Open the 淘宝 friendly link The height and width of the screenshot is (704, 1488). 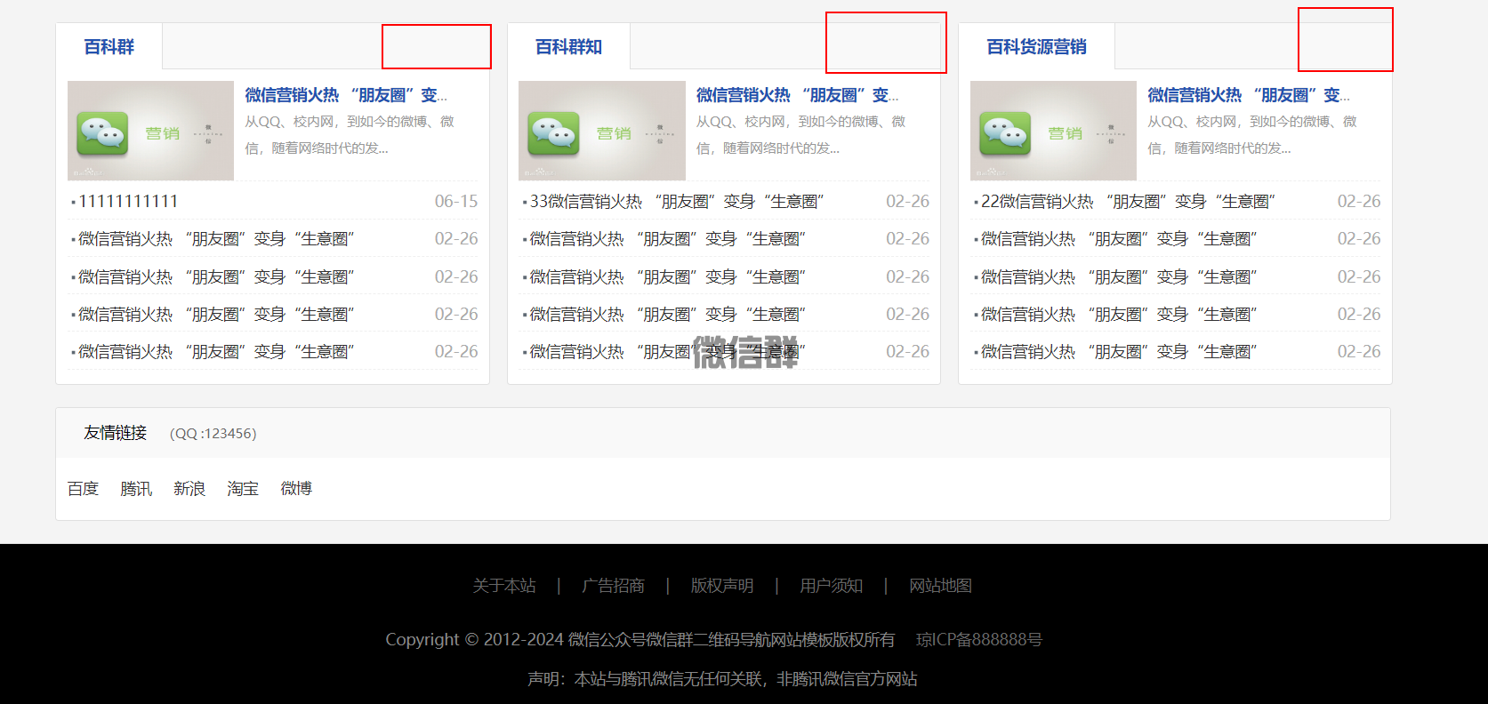[243, 489]
